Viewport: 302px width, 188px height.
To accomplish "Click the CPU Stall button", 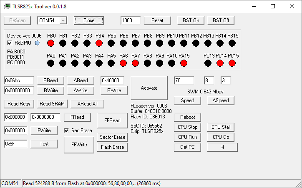I will (221, 127).
